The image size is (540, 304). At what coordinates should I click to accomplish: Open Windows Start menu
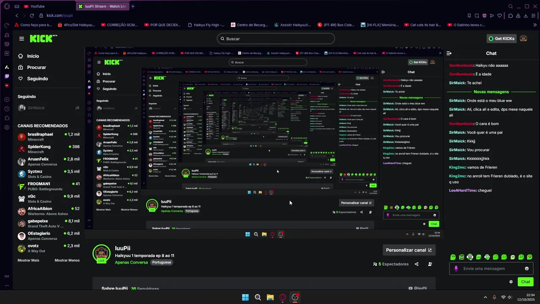[245, 297]
